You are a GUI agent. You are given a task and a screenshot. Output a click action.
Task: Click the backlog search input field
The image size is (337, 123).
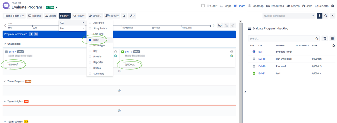click(x=282, y=39)
